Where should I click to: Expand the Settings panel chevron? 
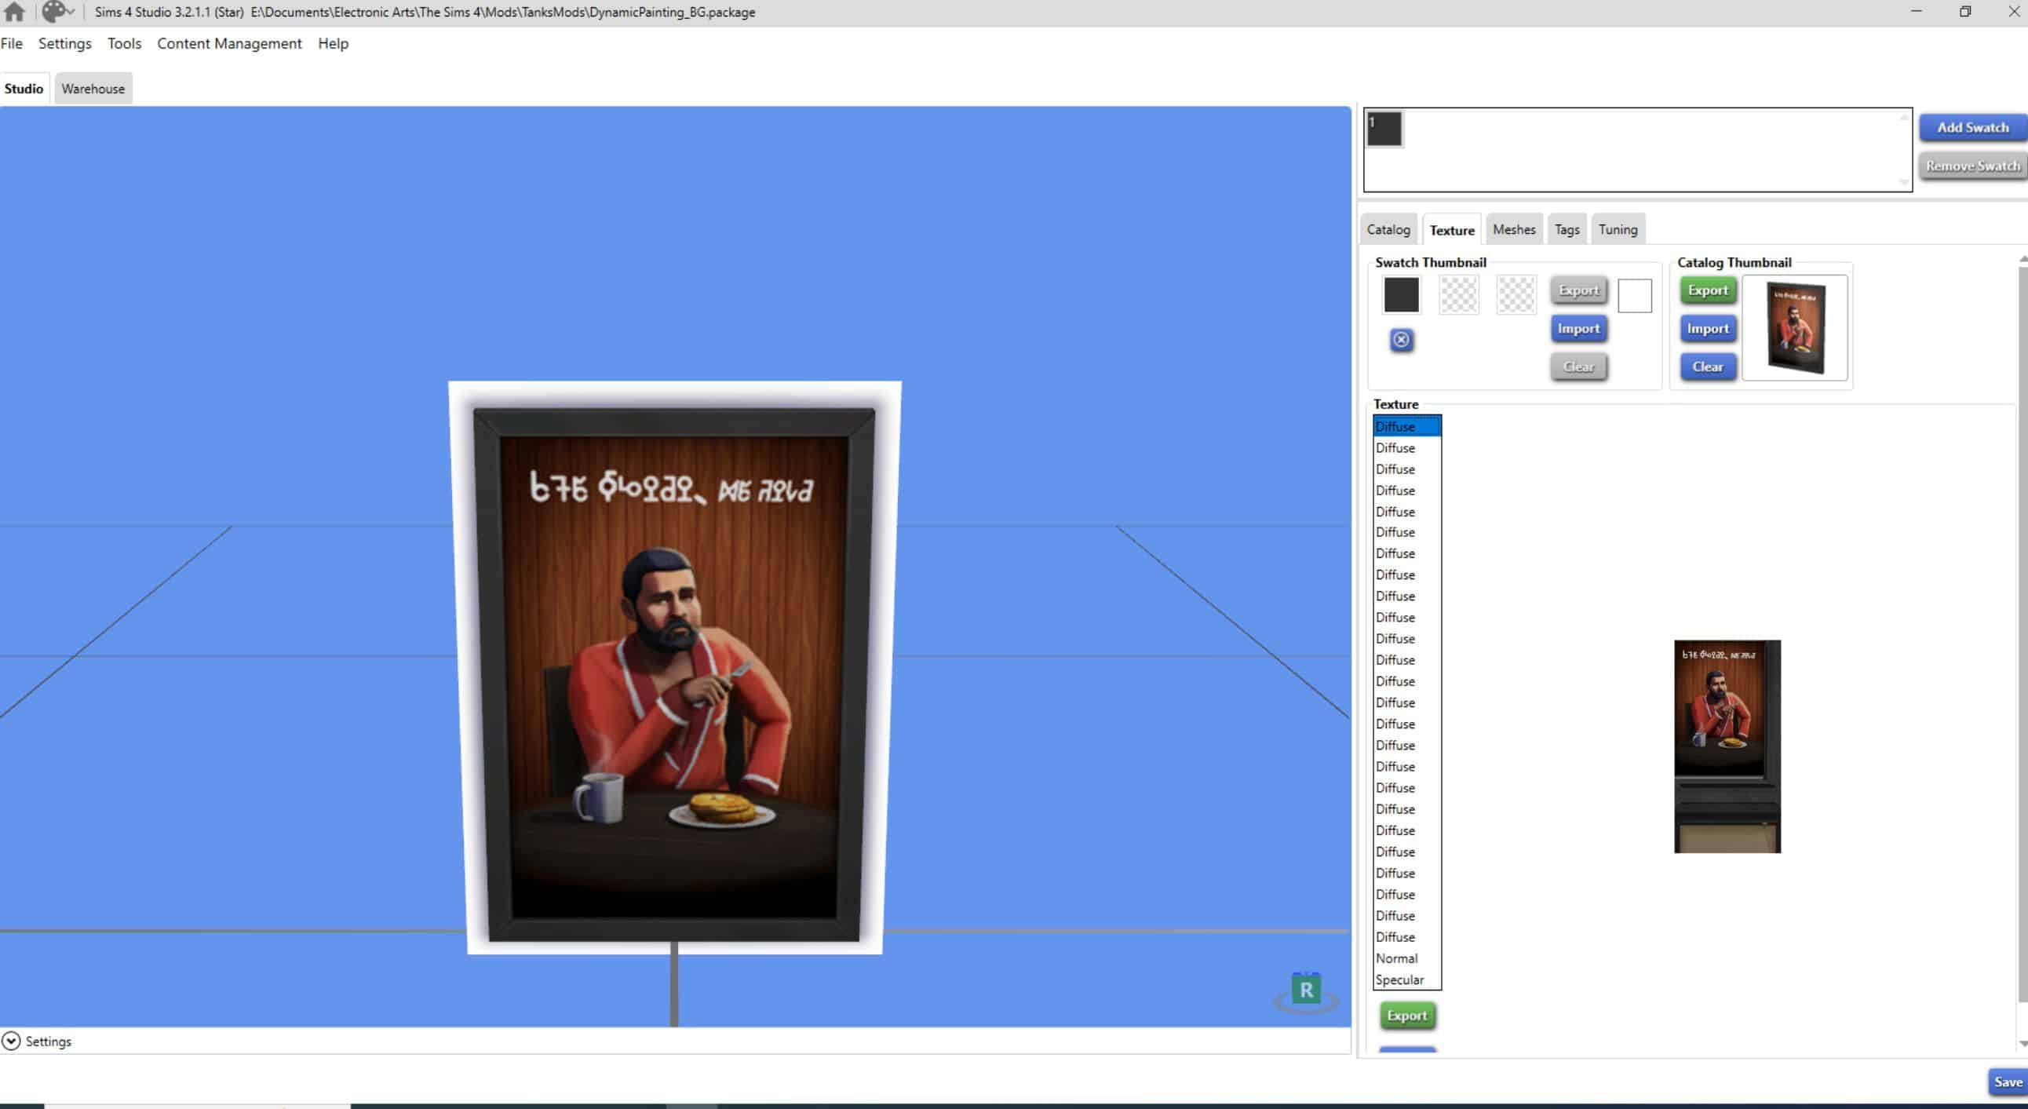click(11, 1042)
